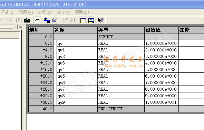Toggle the declaration view tag icon
Image resolution: width=204 pixels, height=130 pixels.
click(37, 20)
